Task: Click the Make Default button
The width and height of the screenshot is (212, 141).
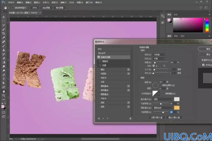Action: pos(157,117)
